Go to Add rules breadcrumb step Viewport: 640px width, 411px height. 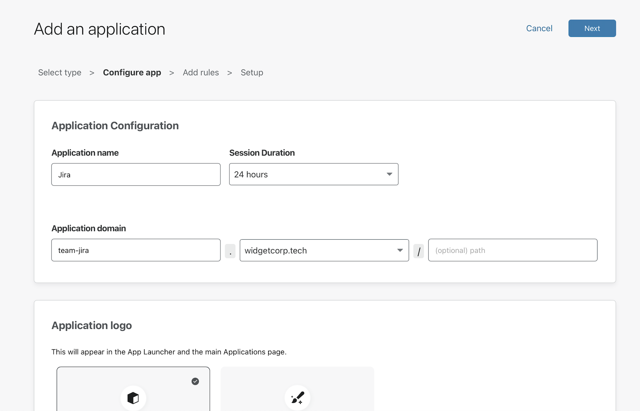201,73
